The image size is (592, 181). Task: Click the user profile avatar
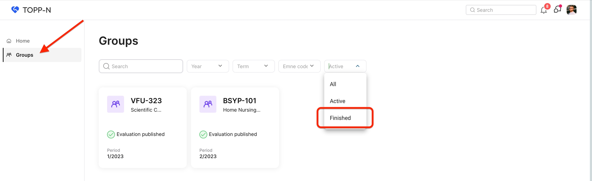pos(571,10)
